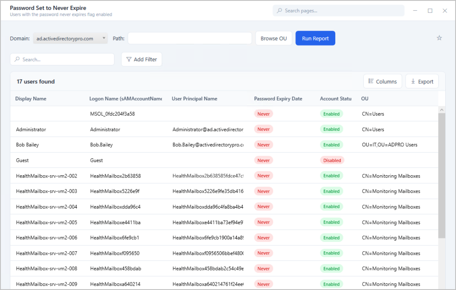Select Bob.Bailey@activedirectorypro UPN cell
Image resolution: width=456 pixels, height=290 pixels.
[x=208, y=145]
